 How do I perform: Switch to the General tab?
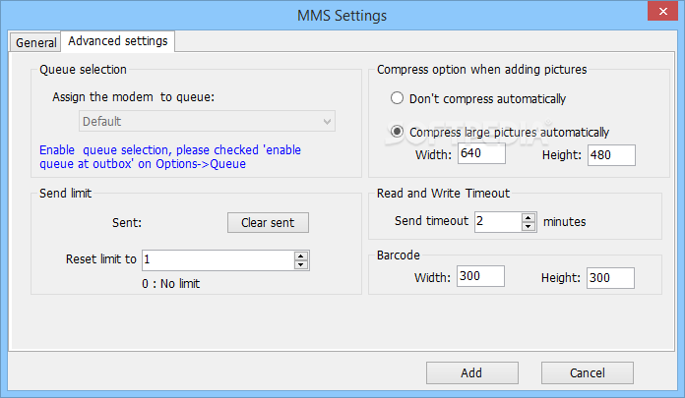(36, 42)
